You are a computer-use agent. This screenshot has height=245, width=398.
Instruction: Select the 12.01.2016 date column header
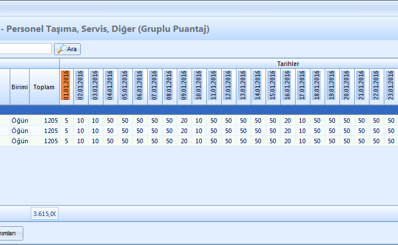pos(229,86)
